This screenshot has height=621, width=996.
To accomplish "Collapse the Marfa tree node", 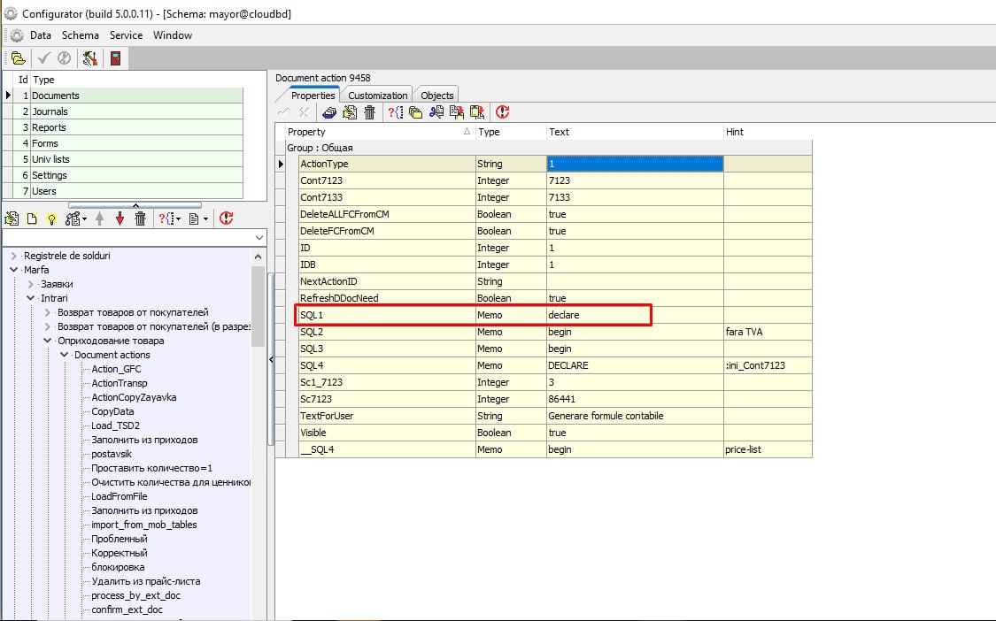I will click(x=14, y=270).
